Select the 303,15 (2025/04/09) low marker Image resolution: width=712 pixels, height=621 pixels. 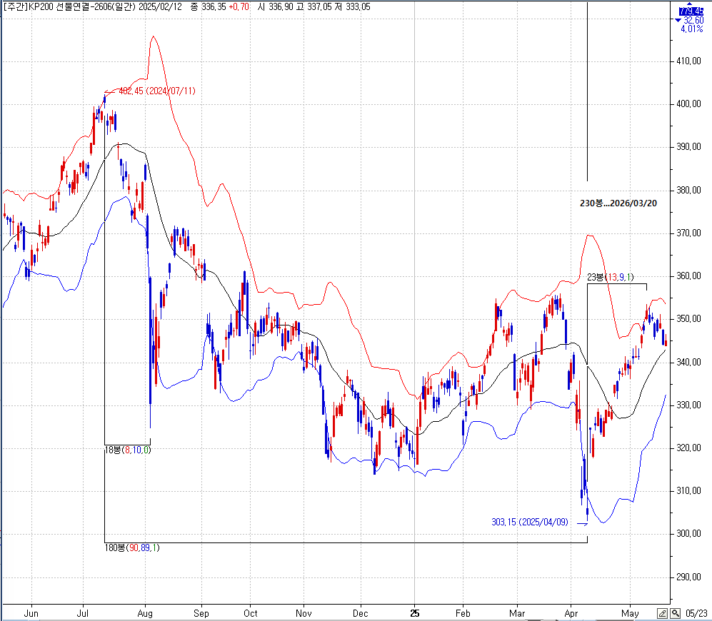point(529,522)
